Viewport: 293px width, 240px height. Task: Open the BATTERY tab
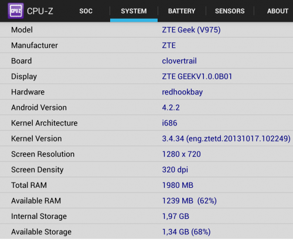(x=182, y=11)
